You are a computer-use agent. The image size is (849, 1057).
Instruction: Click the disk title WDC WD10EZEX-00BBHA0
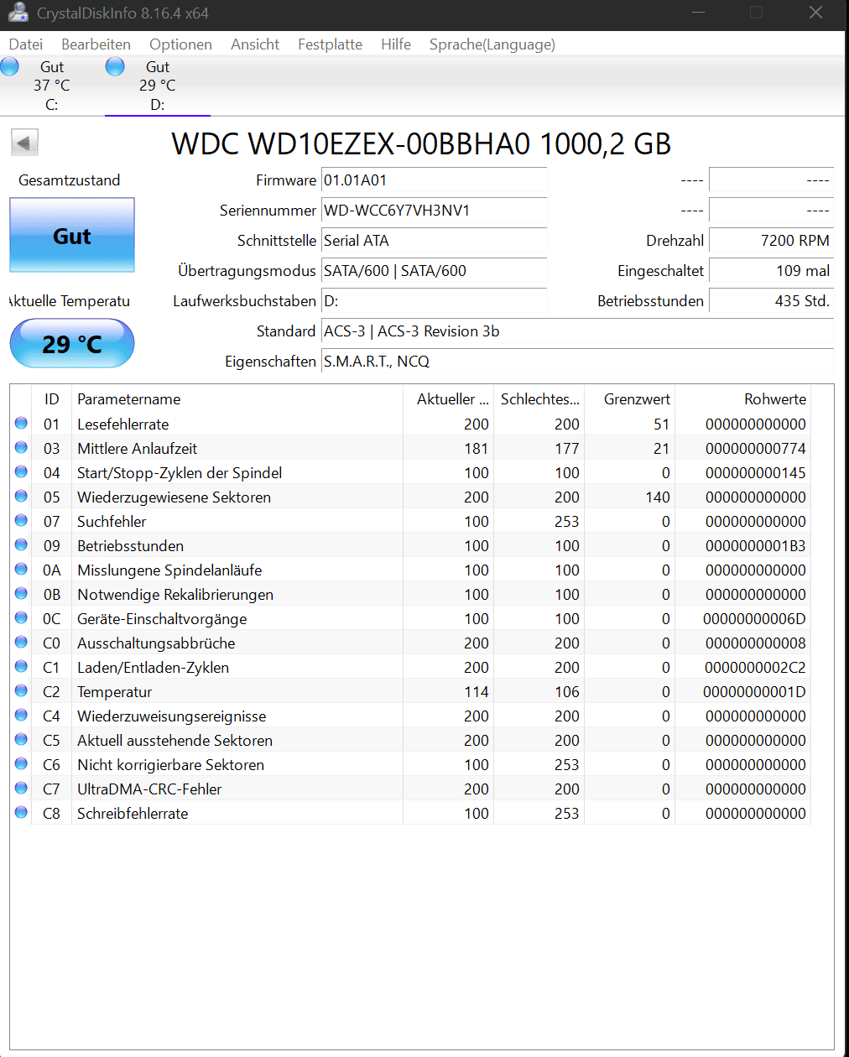421,143
